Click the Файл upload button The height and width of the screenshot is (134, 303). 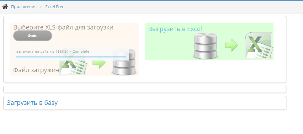point(33,36)
